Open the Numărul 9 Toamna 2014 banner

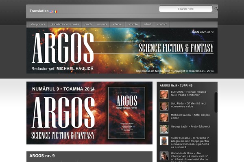89,113
